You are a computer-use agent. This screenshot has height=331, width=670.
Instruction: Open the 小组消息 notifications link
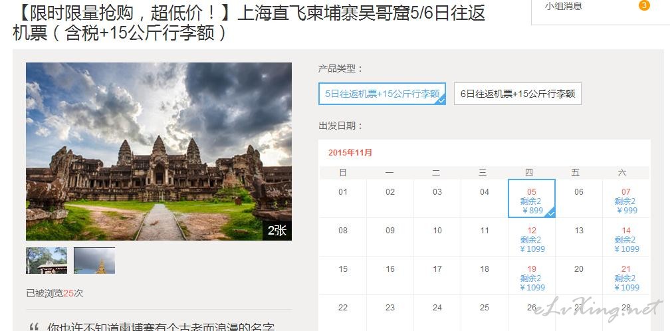[563, 7]
